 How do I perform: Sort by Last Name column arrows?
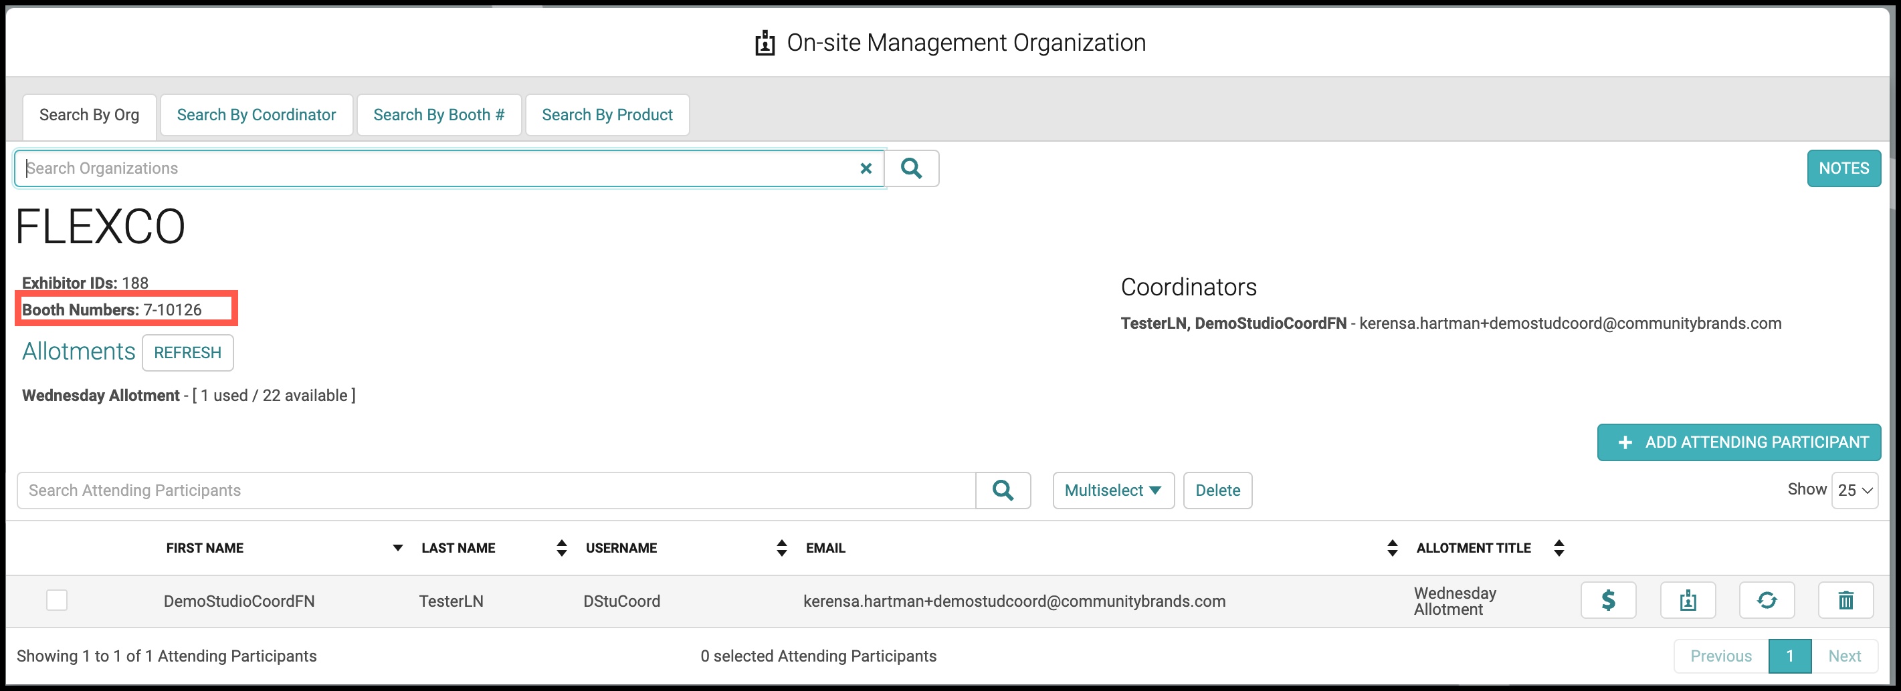click(x=562, y=548)
